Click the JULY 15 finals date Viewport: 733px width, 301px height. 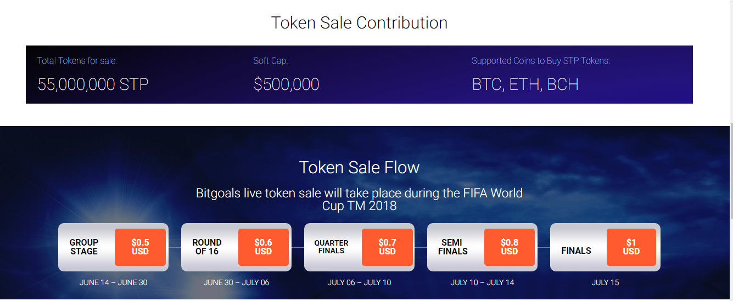pyautogui.click(x=605, y=283)
